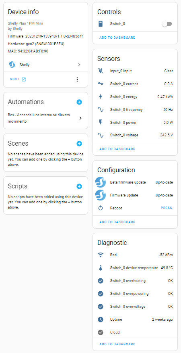181x353 pixels.
Task: Add Sensors to dashboard
Action: pyautogui.click(x=117, y=149)
